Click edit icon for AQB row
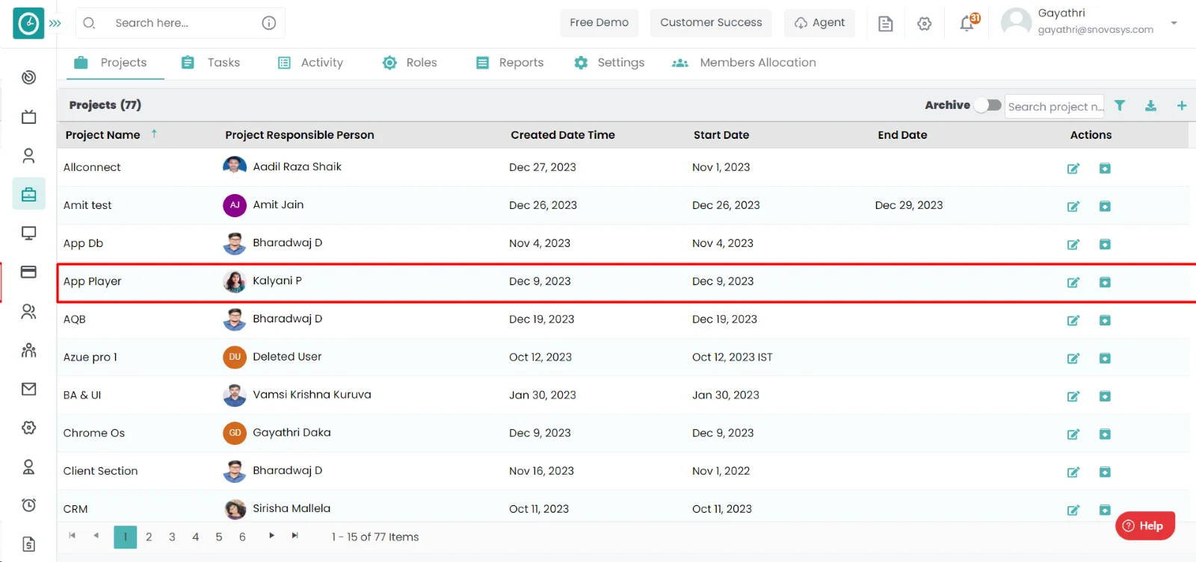 (1073, 321)
